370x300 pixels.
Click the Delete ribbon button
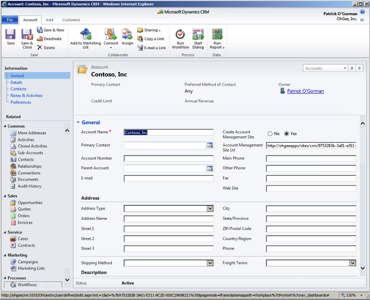coord(46,47)
